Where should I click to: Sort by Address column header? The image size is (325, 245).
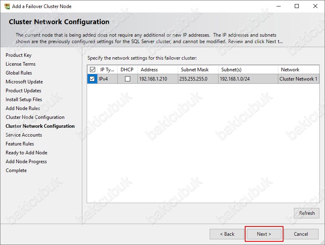158,70
